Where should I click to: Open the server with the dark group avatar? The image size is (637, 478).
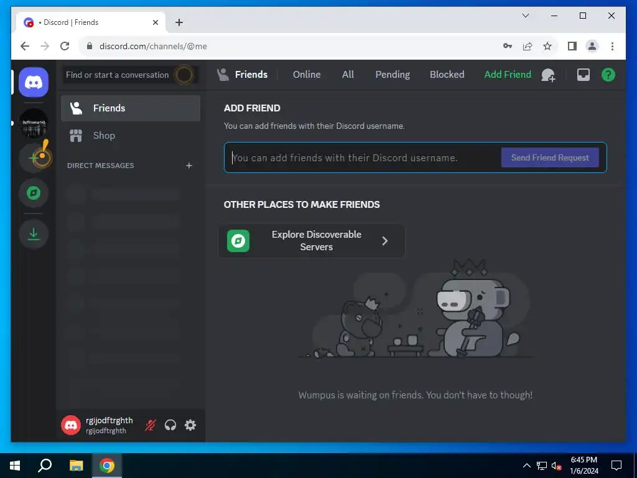tap(34, 123)
